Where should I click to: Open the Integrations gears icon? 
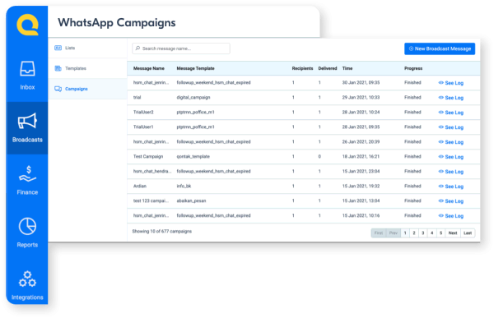(27, 279)
